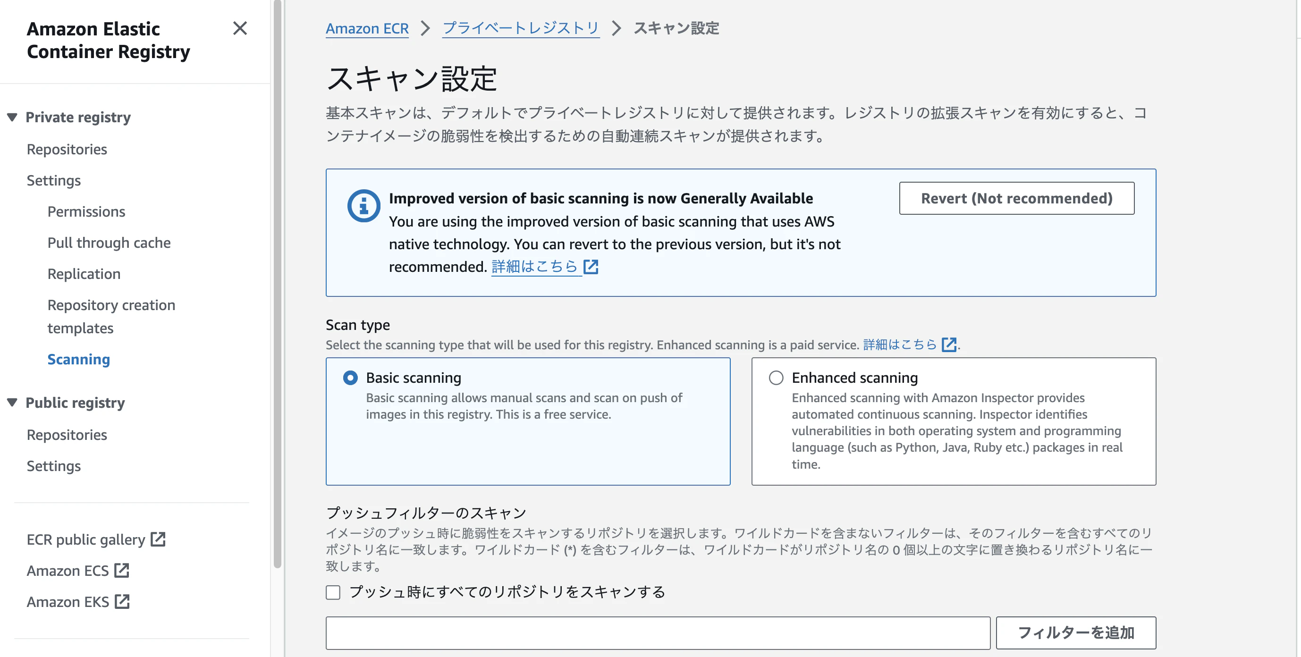
Task: Click breadcrumb chevron after Amazon ECR
Action: (425, 28)
